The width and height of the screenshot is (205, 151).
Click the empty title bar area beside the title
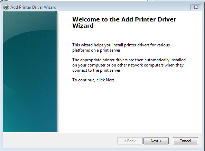click(x=123, y=7)
